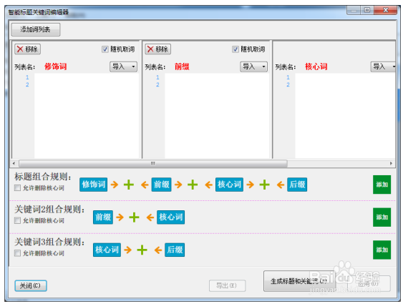Select 核心词 tag in keyword 3 rule
Screen dimensions: 403x304
pos(107,250)
